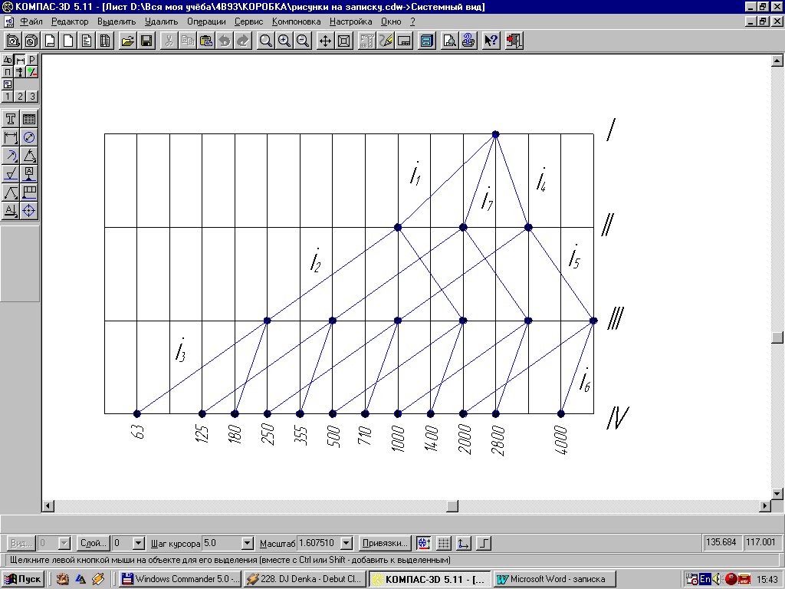Open the Сервис menu

pyautogui.click(x=249, y=21)
